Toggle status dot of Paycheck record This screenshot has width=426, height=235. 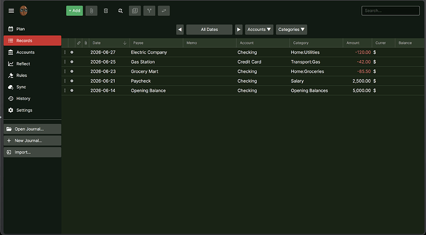pyautogui.click(x=72, y=81)
